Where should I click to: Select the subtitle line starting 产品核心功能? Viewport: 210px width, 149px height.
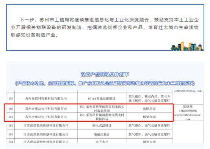tap(105, 83)
